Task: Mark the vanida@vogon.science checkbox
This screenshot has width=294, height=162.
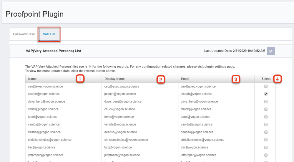Action: pyautogui.click(x=266, y=125)
